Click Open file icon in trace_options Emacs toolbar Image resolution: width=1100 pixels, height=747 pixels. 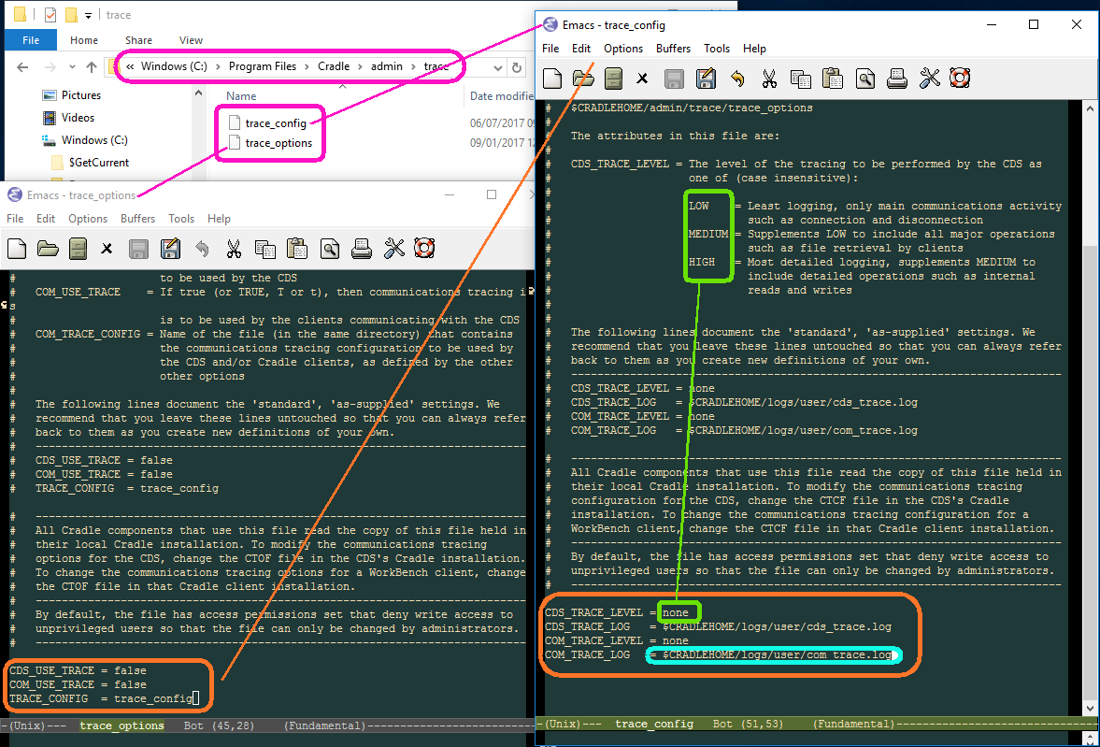[x=48, y=249]
